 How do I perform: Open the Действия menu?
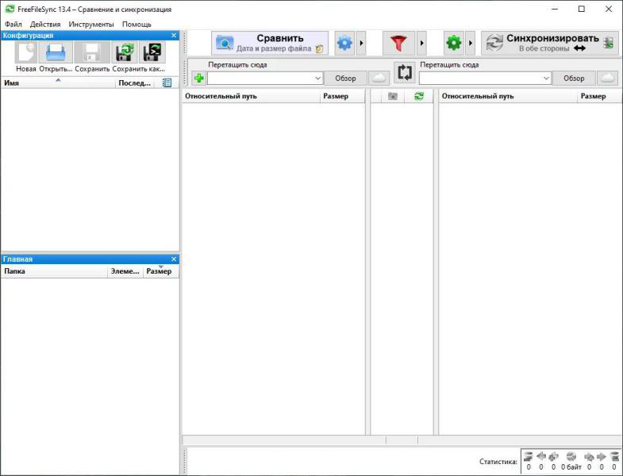point(45,25)
